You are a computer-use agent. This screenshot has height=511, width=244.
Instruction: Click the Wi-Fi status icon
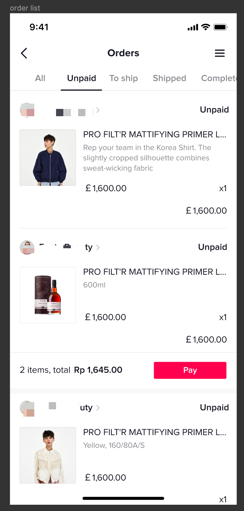pyautogui.click(x=206, y=27)
